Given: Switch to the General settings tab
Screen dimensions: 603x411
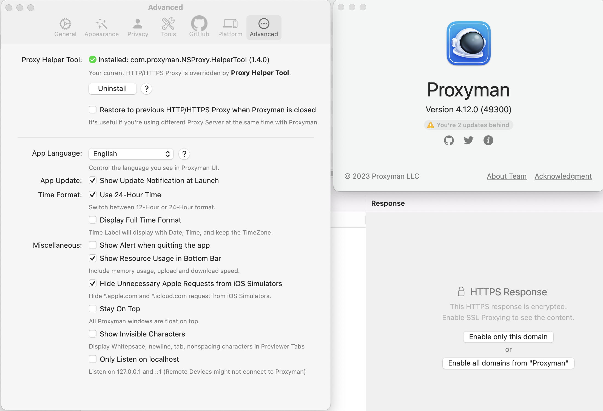Looking at the screenshot, I should click(65, 27).
